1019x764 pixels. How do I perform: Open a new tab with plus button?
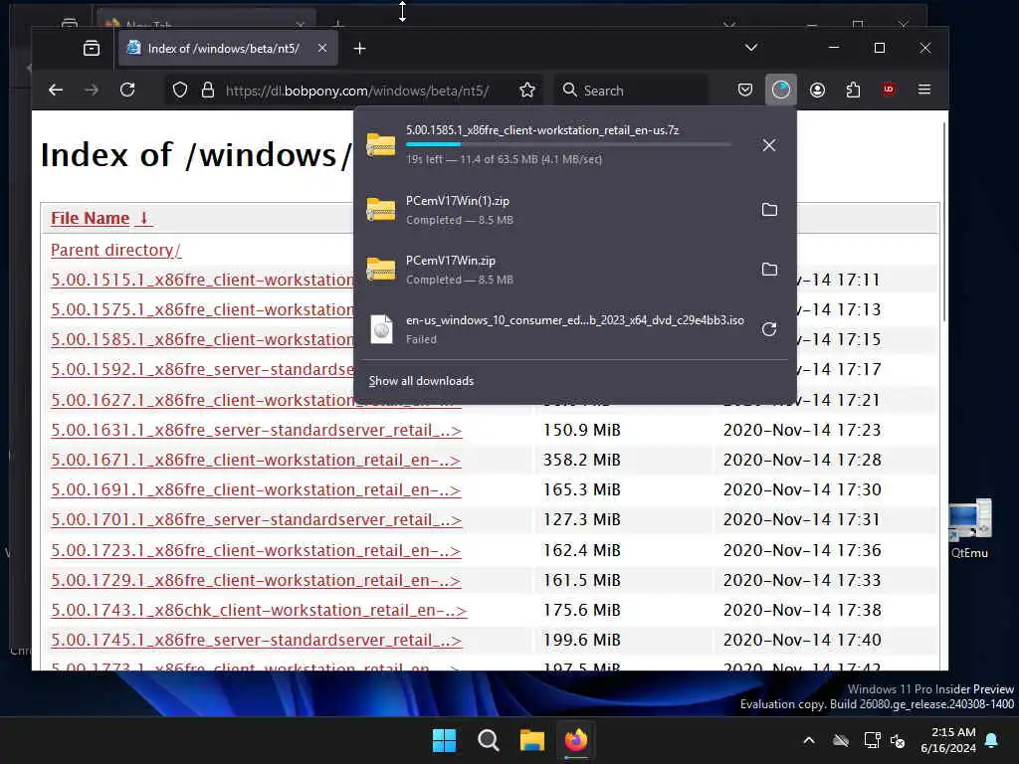pyautogui.click(x=359, y=48)
